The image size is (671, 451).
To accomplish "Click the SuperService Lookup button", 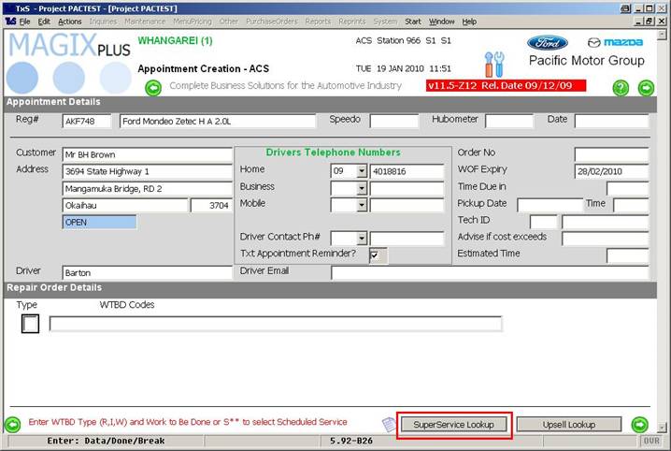I will pos(455,425).
